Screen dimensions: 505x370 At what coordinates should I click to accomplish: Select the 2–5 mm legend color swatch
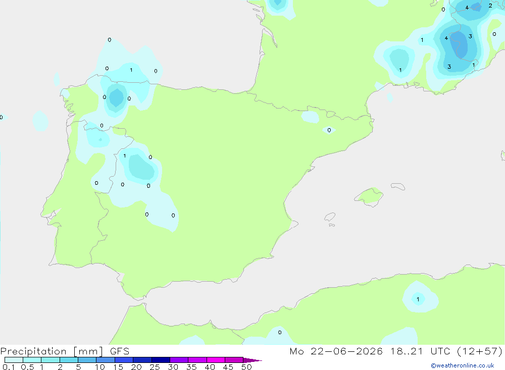[69, 360]
